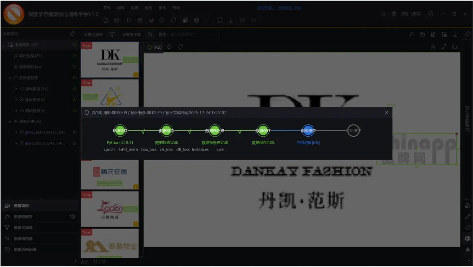Open 图像历史记录 panel in left sidebar

(39, 250)
